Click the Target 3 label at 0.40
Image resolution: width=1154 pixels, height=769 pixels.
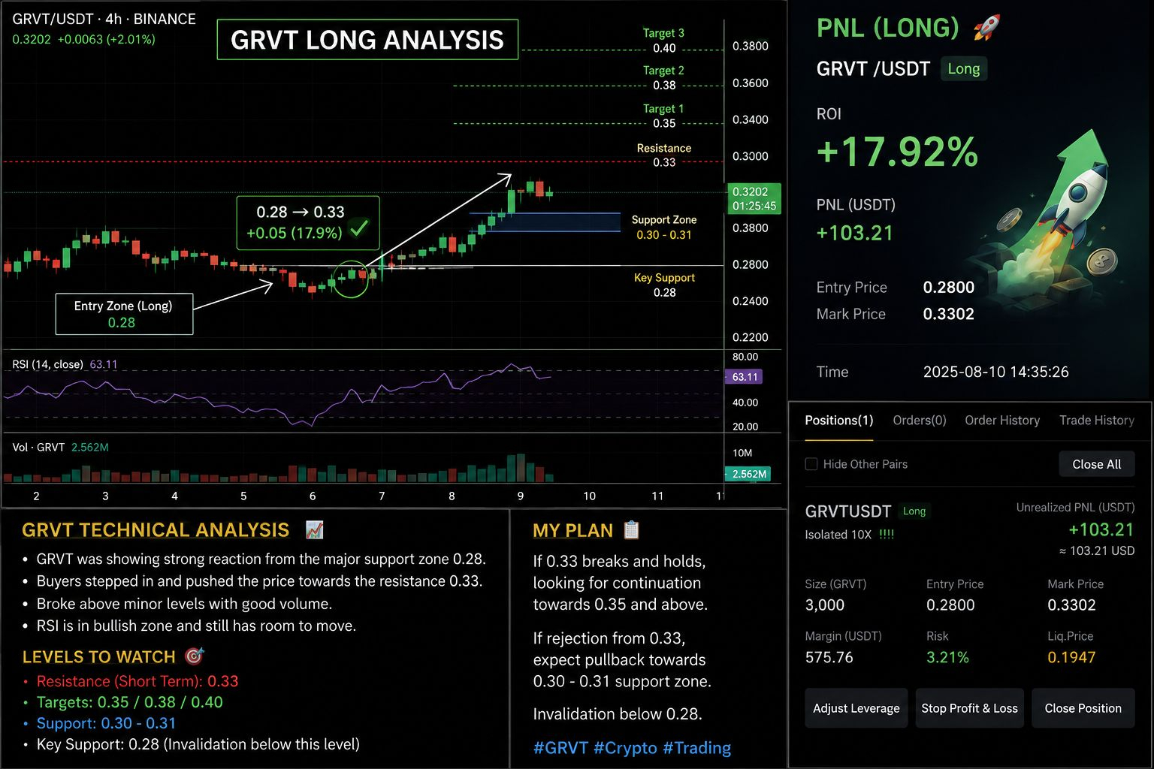pos(663,41)
